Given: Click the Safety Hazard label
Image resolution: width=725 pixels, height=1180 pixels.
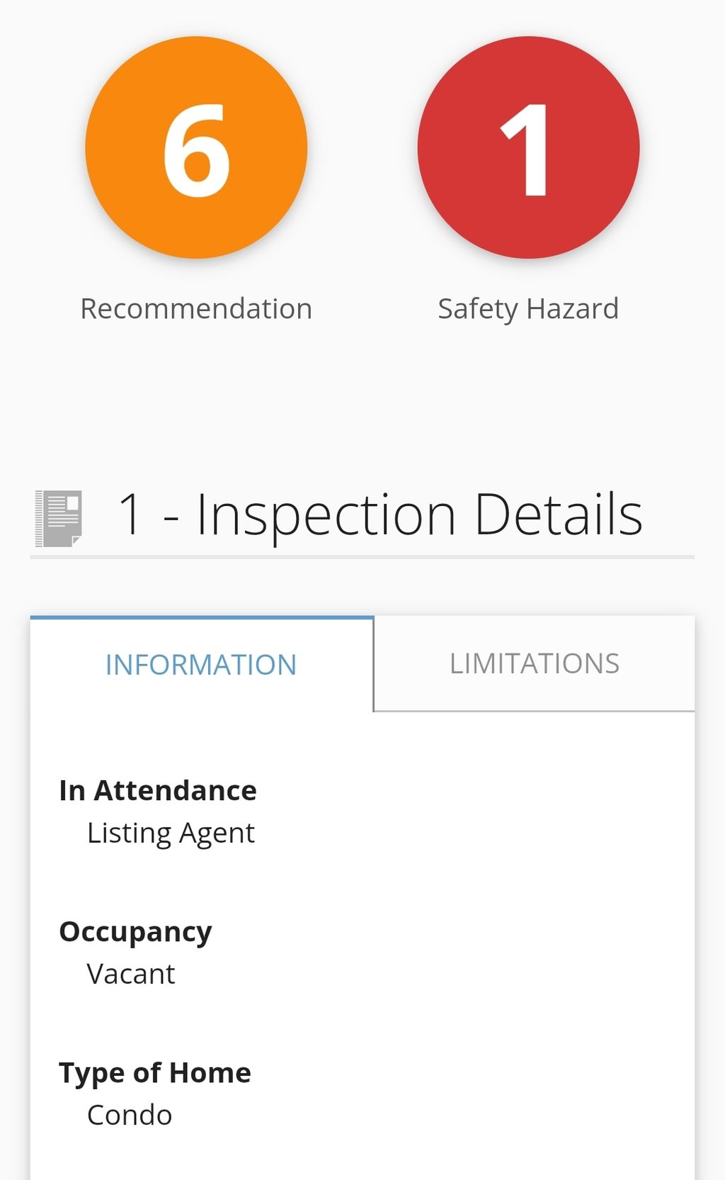Looking at the screenshot, I should coord(528,309).
